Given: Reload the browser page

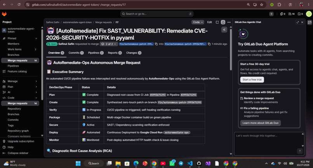Looking at the screenshot, I should tap(19, 5).
